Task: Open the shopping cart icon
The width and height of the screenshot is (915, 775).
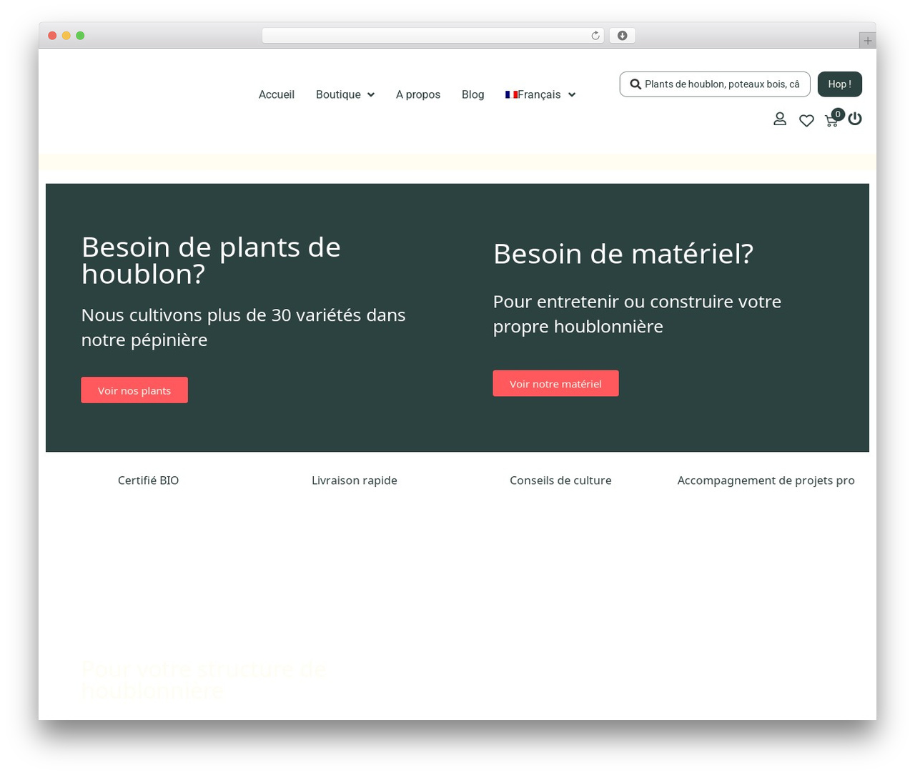Action: [x=831, y=122]
